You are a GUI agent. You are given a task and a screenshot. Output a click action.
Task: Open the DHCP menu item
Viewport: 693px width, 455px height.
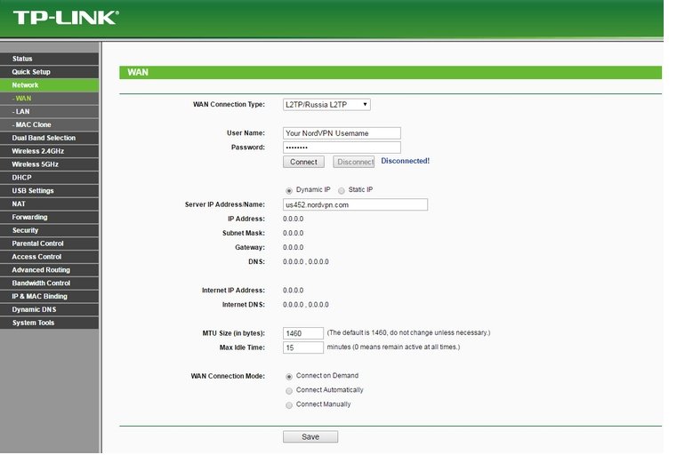[x=49, y=178]
